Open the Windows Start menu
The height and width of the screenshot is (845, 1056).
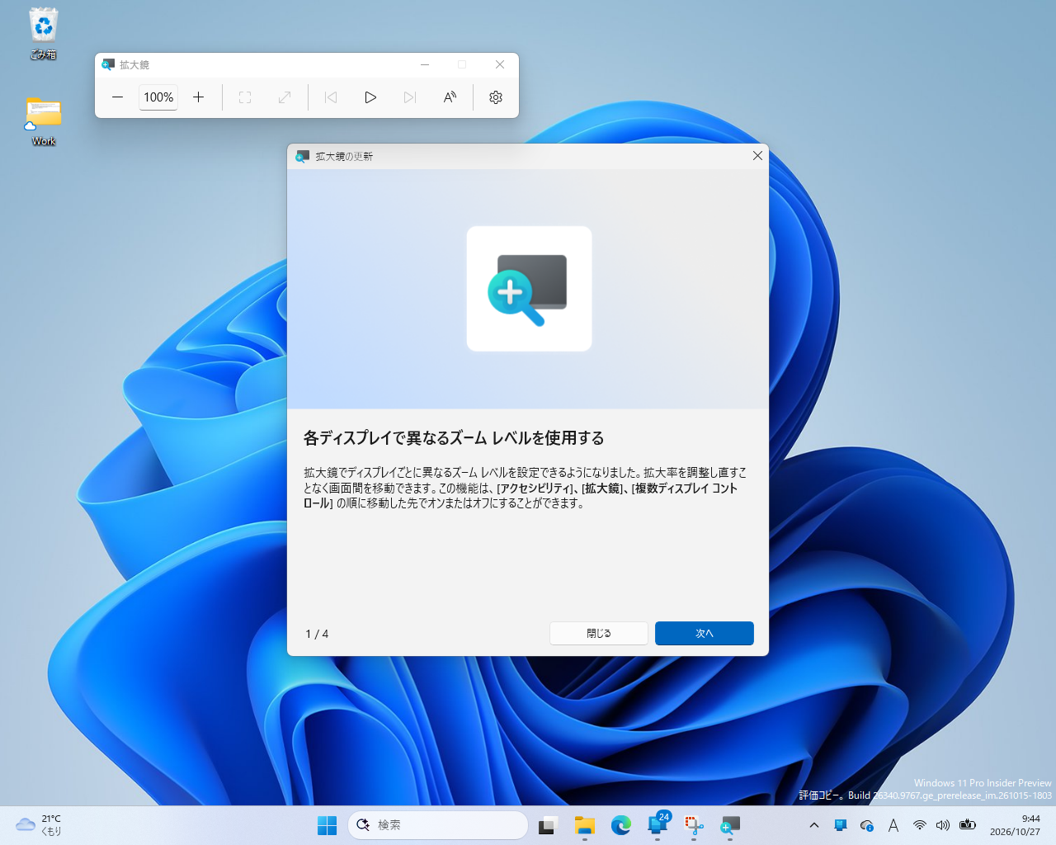point(328,825)
